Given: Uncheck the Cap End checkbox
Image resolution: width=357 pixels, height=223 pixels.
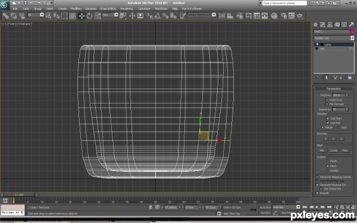Looking at the screenshot, I should (328, 123).
